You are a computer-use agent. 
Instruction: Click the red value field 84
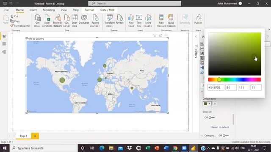(231, 87)
